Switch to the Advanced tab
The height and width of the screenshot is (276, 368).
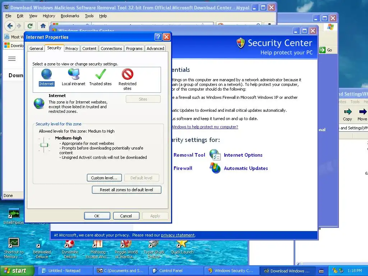click(155, 49)
